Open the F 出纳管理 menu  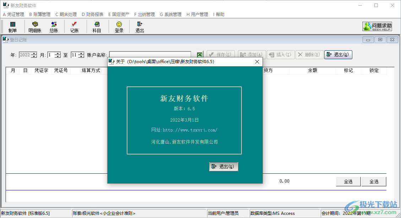pyautogui.click(x=145, y=14)
